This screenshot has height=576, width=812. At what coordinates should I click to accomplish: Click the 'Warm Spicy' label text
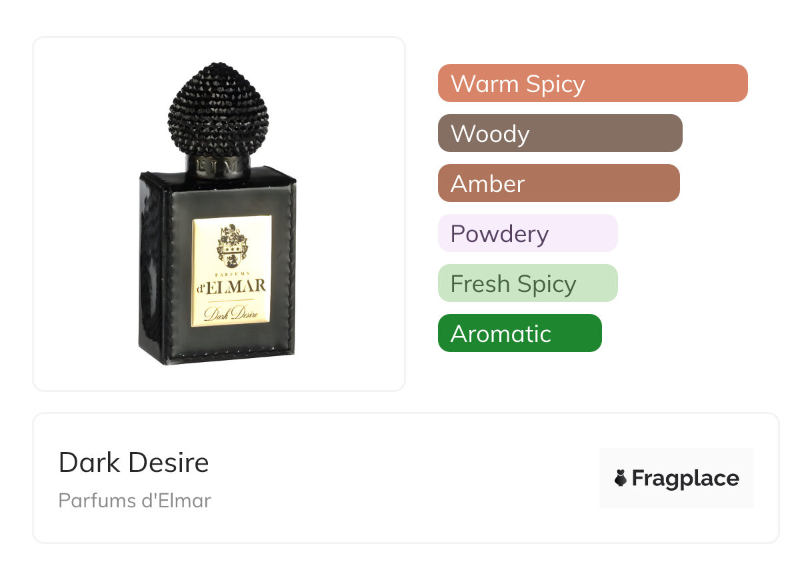[x=518, y=84]
